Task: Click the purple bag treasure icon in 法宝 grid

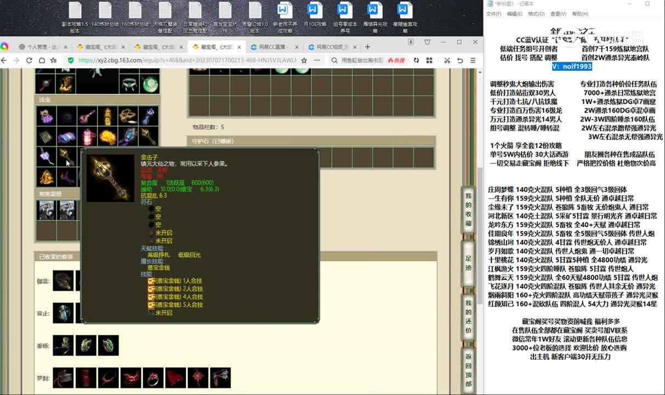Action: click(x=46, y=116)
